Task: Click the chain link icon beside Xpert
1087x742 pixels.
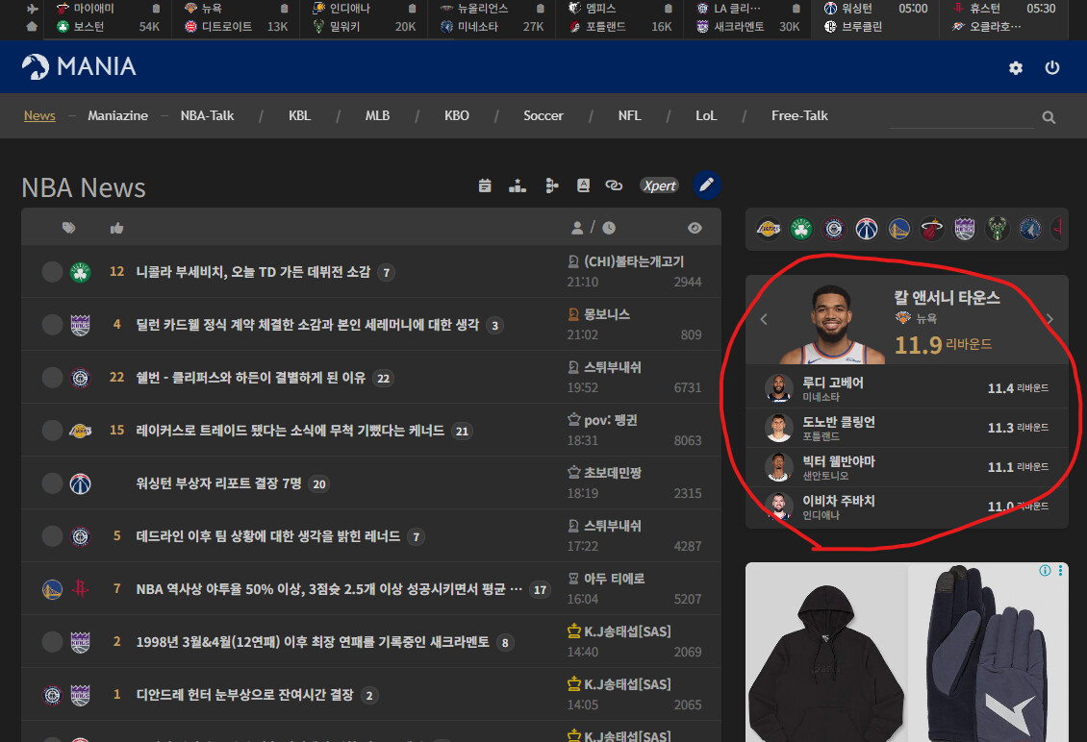Action: [614, 185]
